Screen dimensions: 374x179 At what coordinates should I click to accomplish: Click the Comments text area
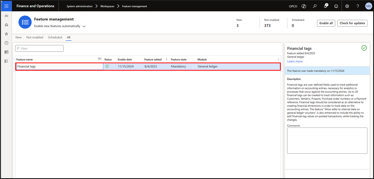tap(327, 140)
